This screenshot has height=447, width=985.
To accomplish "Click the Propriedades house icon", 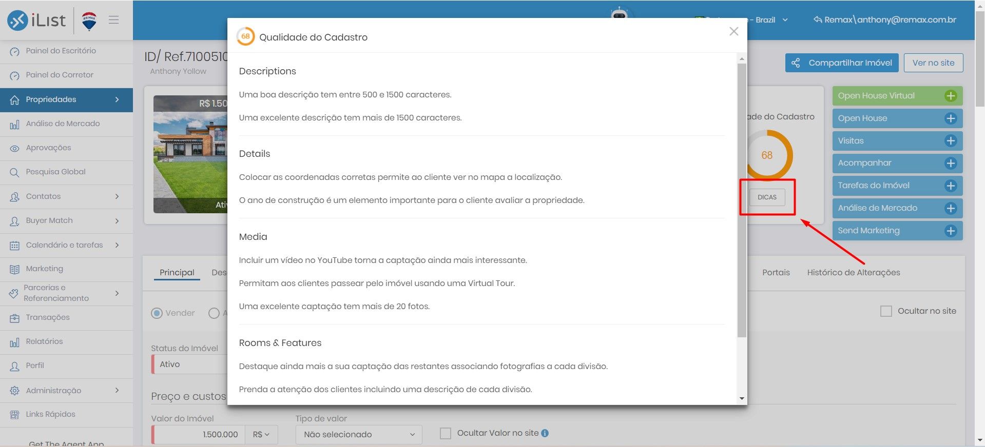I will (14, 99).
